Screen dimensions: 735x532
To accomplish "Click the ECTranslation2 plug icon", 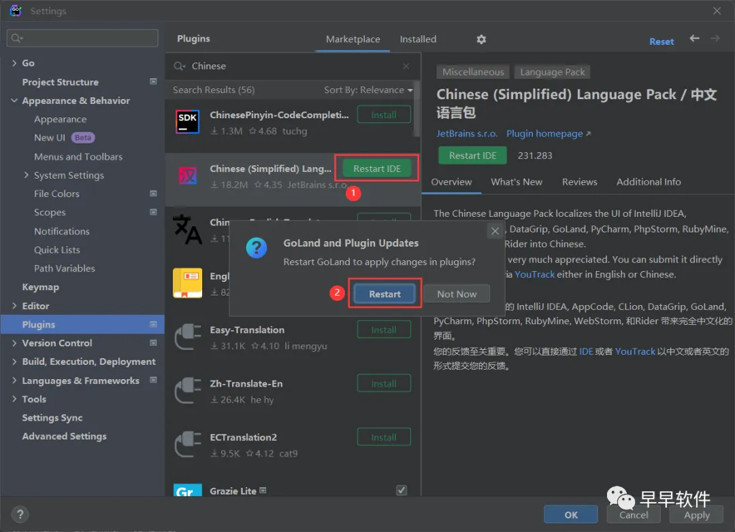I will point(188,444).
